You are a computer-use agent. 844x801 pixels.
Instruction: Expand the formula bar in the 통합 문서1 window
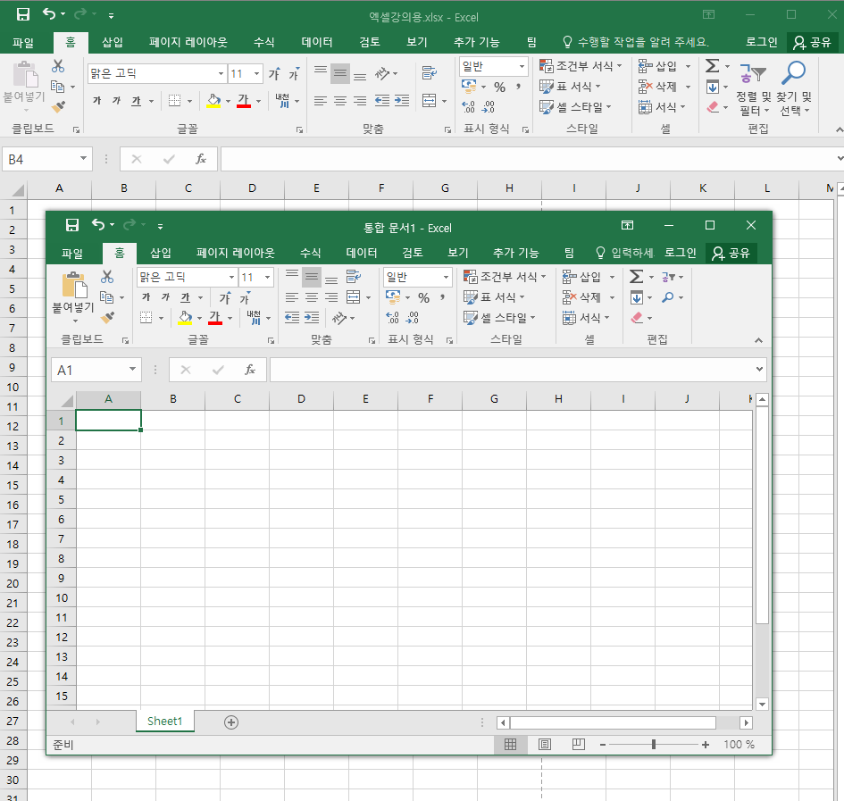tap(759, 370)
